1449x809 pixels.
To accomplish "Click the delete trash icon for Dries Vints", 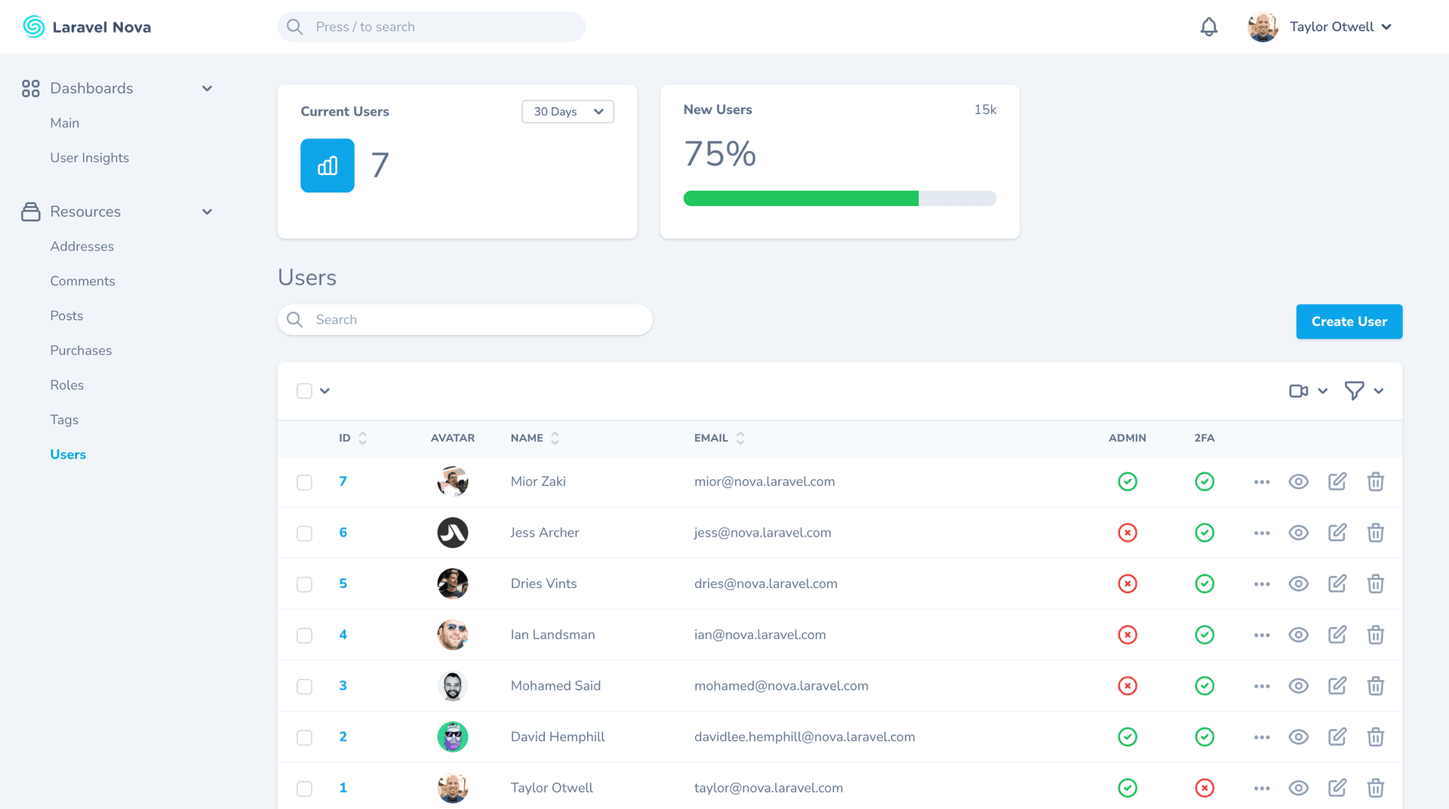I will pos(1376,583).
